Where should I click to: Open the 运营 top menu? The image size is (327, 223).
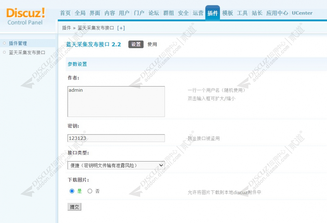pos(198,13)
